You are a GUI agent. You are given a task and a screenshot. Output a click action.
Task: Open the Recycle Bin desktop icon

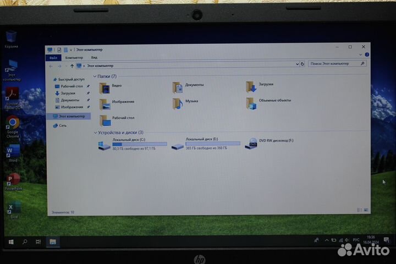(11, 39)
